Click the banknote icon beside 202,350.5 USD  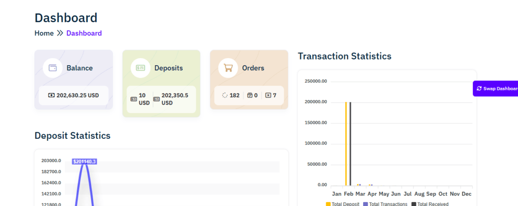(157, 99)
